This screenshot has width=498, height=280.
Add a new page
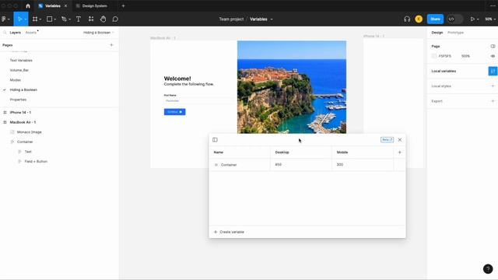click(x=111, y=45)
